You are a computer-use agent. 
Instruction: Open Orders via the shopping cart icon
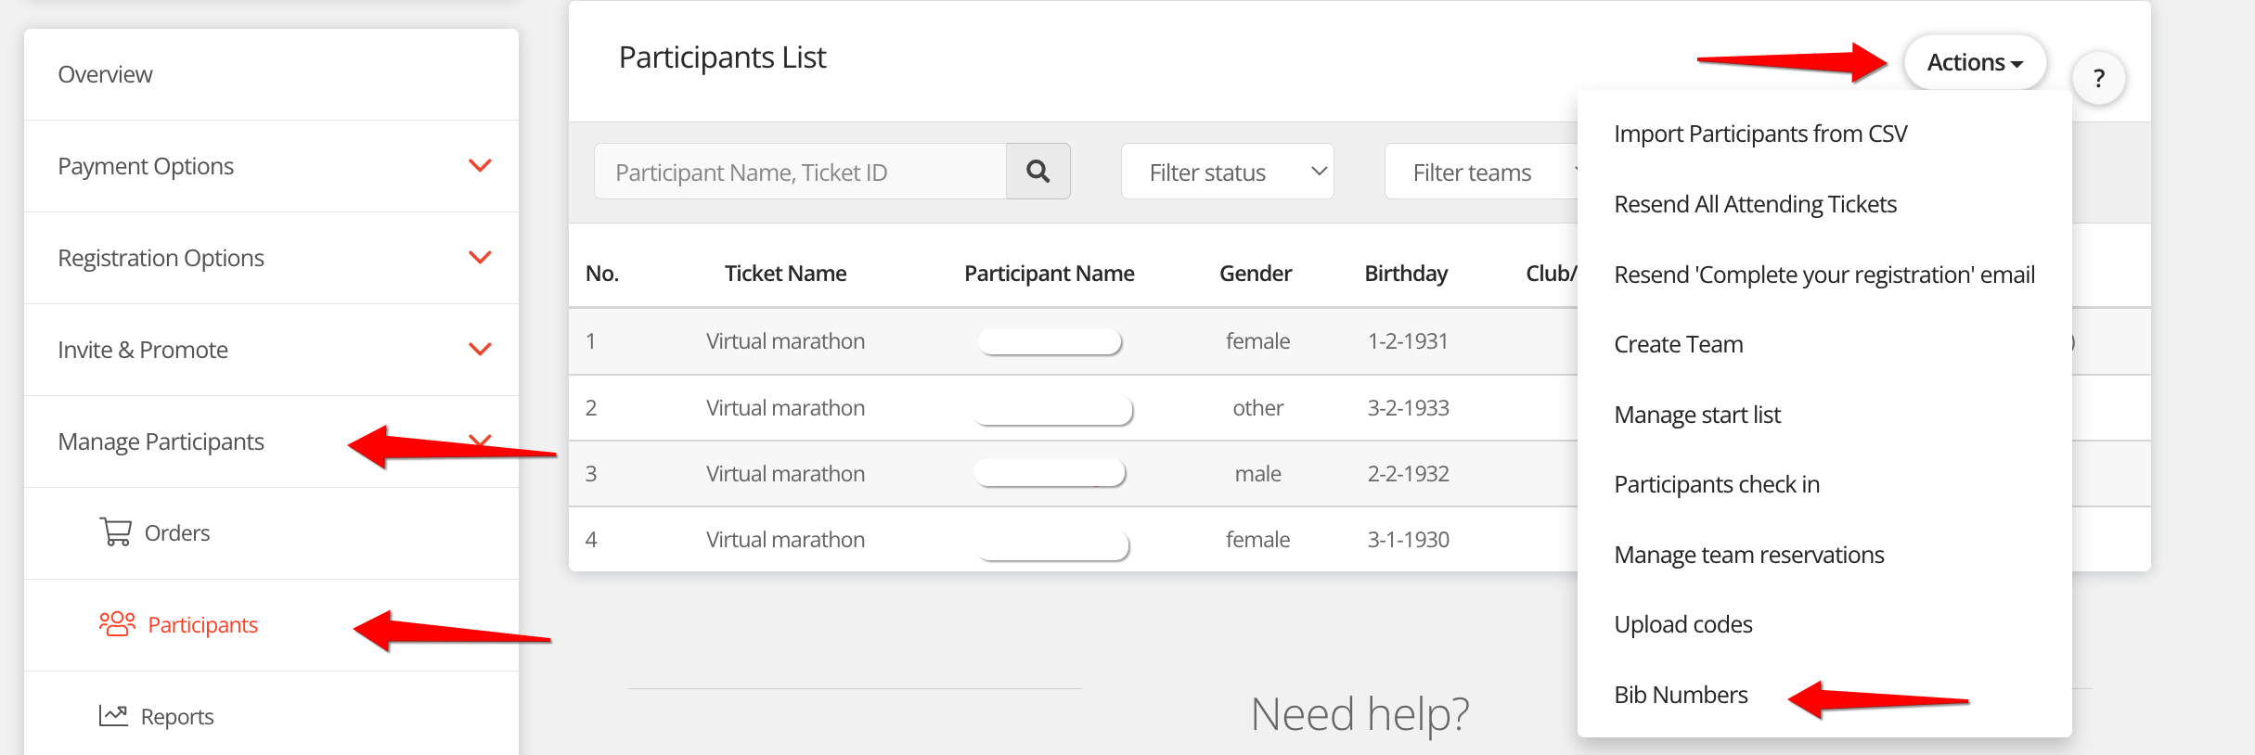(x=116, y=532)
